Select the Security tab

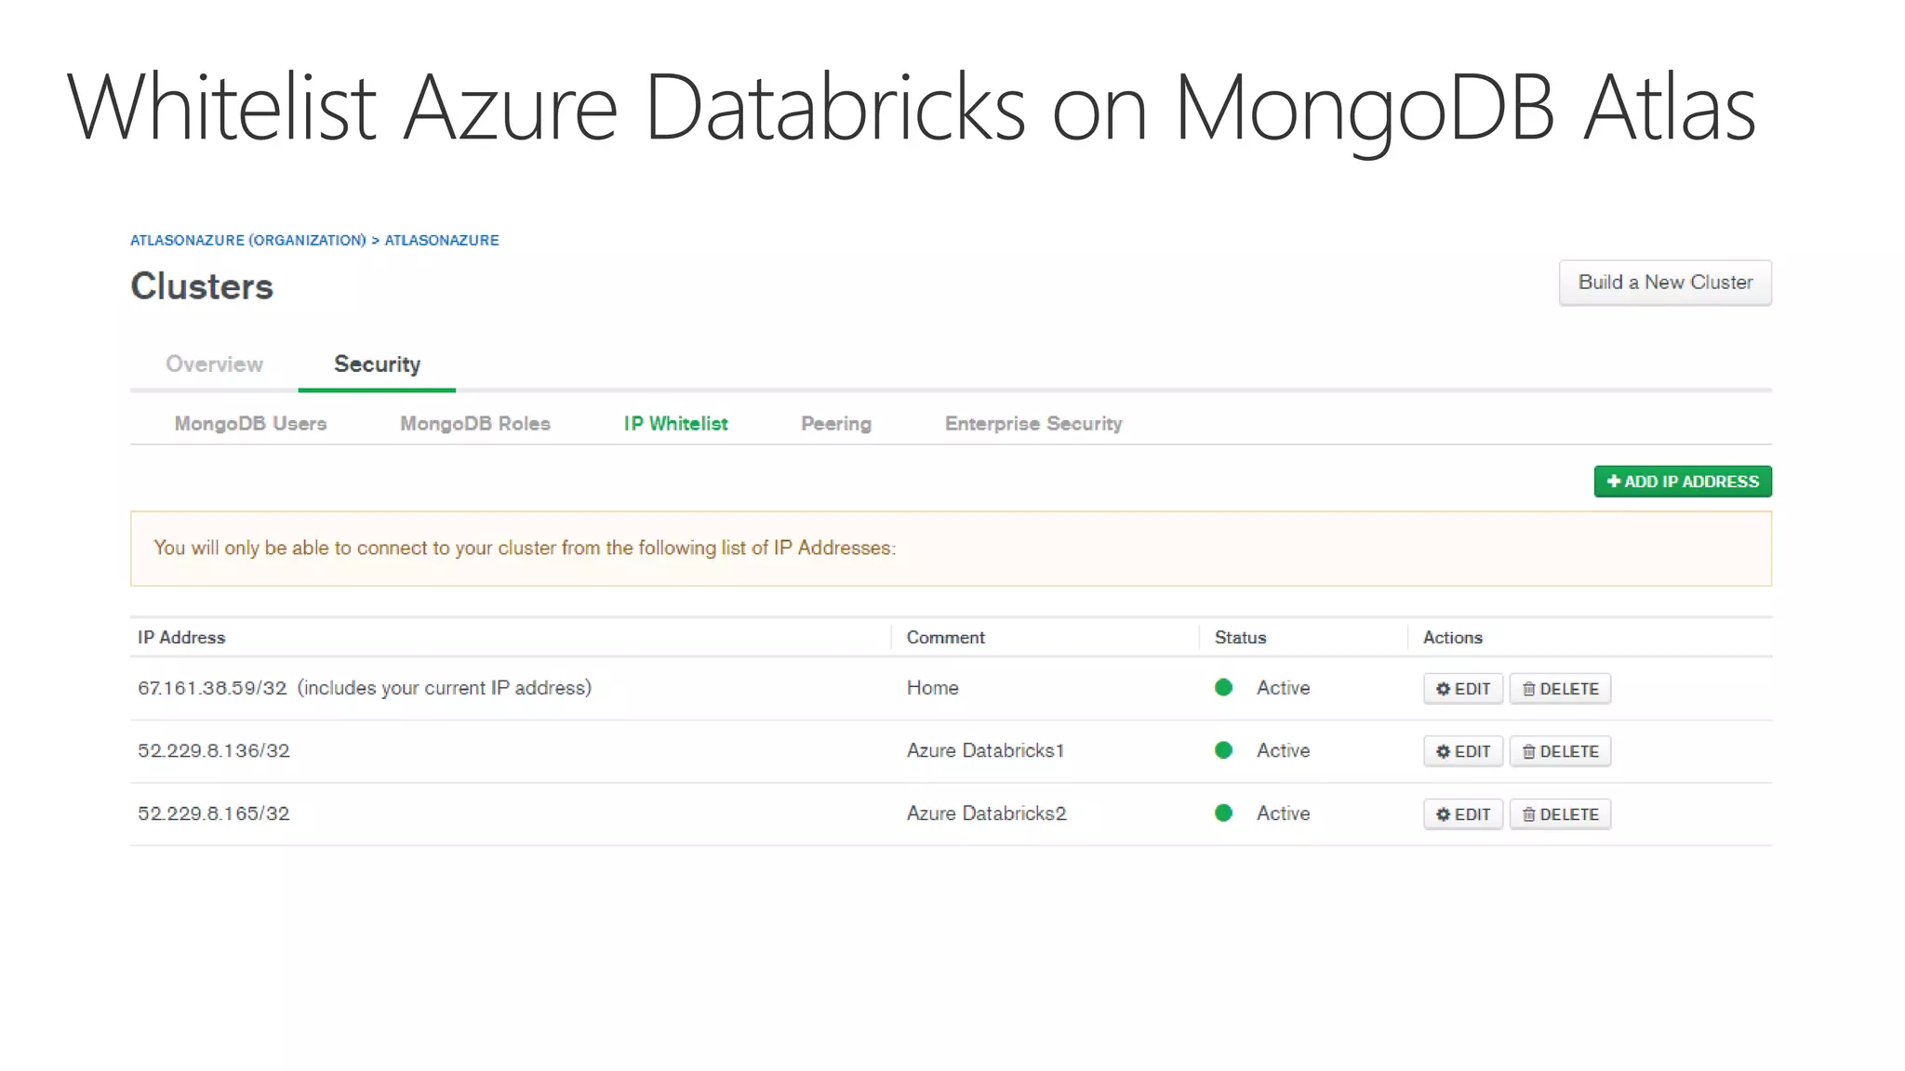pyautogui.click(x=377, y=364)
